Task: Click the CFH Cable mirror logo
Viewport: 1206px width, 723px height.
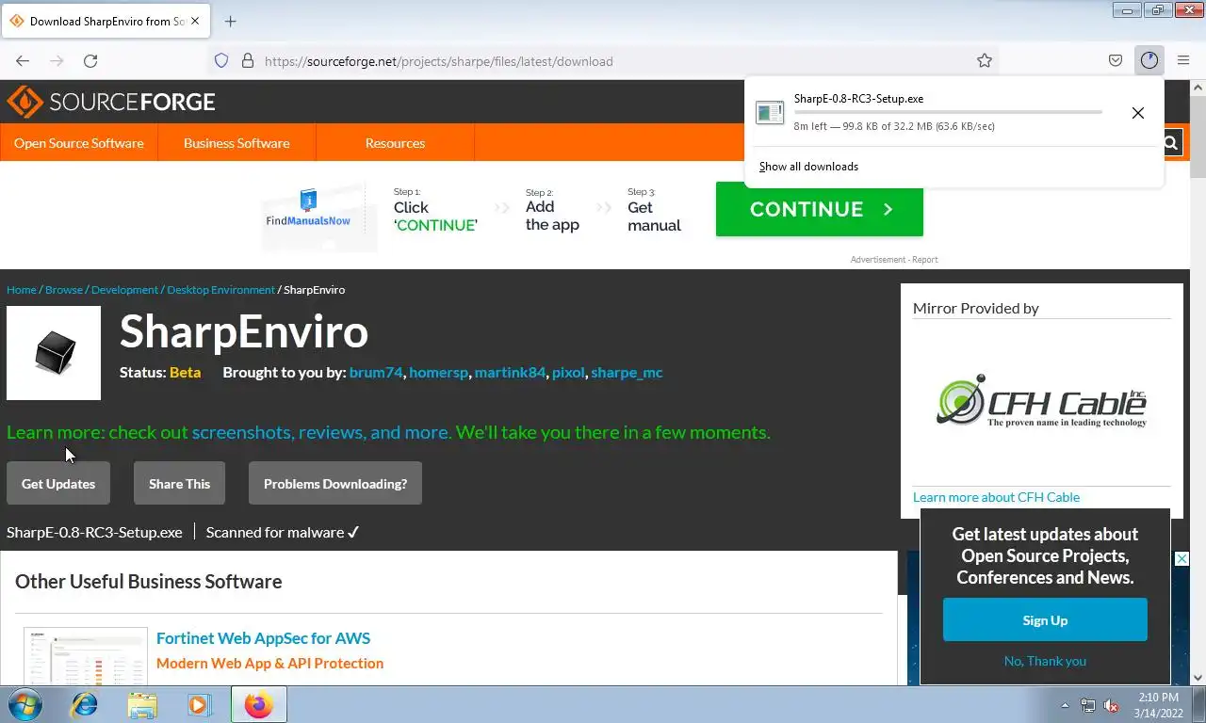Action: tap(1041, 402)
